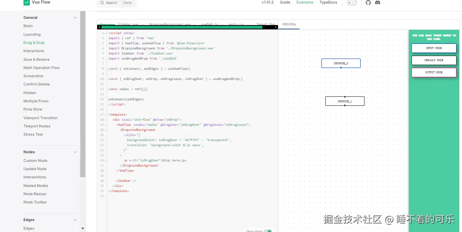Open the Interactions example
Viewport: 462px width, 232px height.
tap(34, 51)
